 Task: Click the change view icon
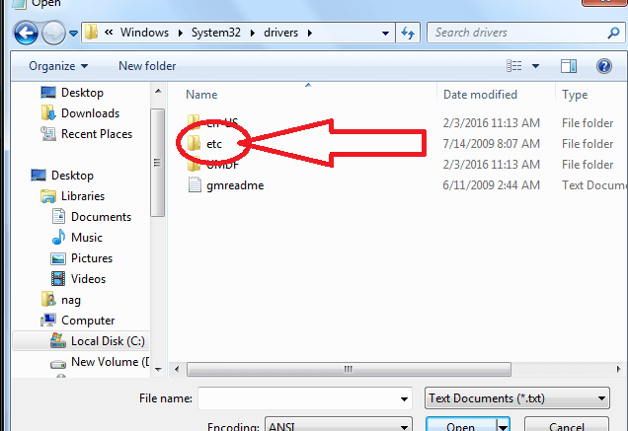[x=513, y=66]
